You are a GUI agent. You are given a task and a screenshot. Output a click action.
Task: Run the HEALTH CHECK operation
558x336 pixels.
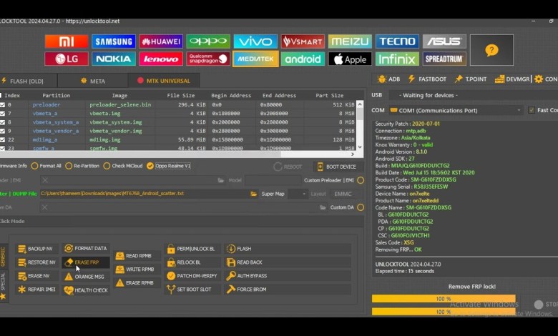tap(86, 290)
